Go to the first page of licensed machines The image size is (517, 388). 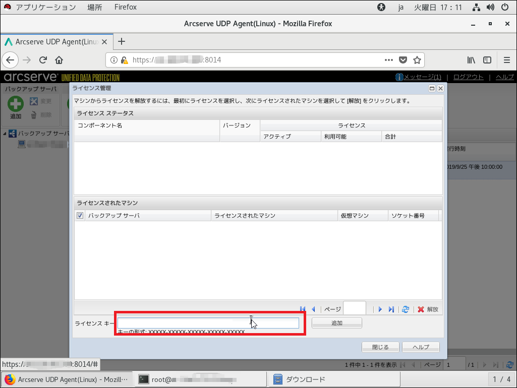click(x=302, y=309)
